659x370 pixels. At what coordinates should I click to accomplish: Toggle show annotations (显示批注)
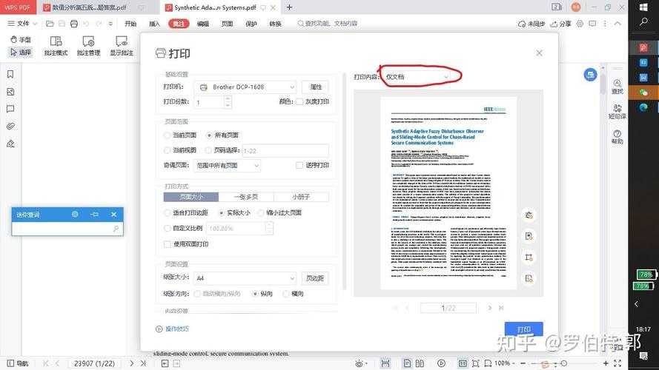tap(122, 46)
